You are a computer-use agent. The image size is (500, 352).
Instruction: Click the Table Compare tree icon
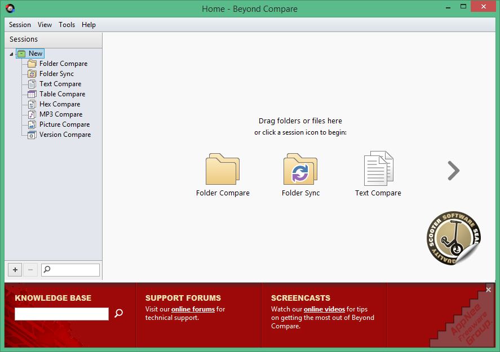pos(32,94)
